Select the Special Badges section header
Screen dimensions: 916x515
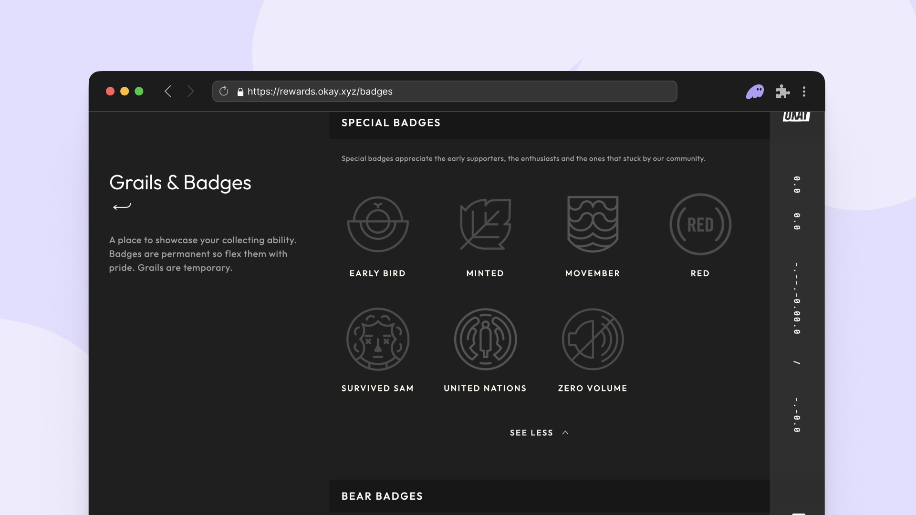coord(391,123)
